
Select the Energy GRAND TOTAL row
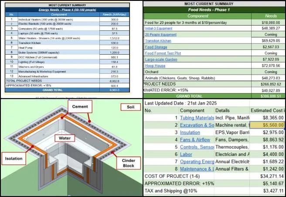tap(68, 90)
